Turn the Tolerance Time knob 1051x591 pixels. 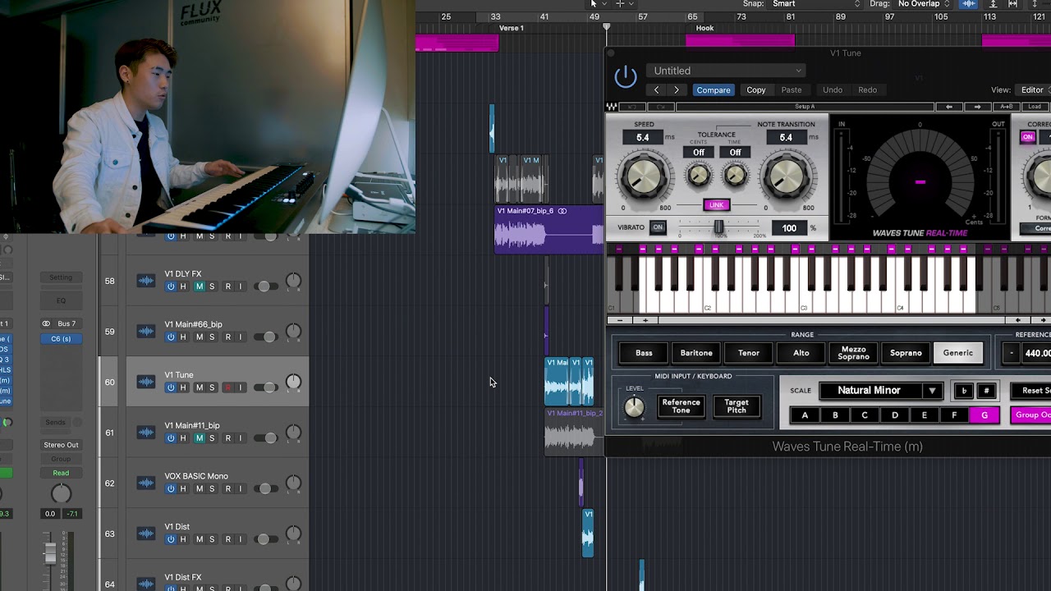click(735, 175)
